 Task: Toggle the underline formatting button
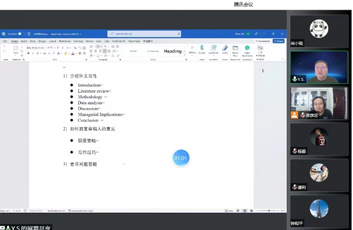click(x=38, y=53)
